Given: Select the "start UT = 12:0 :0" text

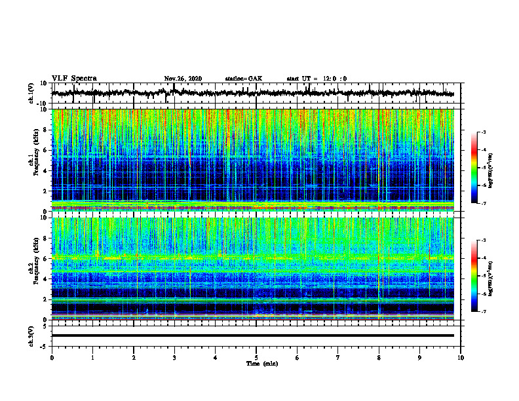Looking at the screenshot, I should click(x=317, y=79).
